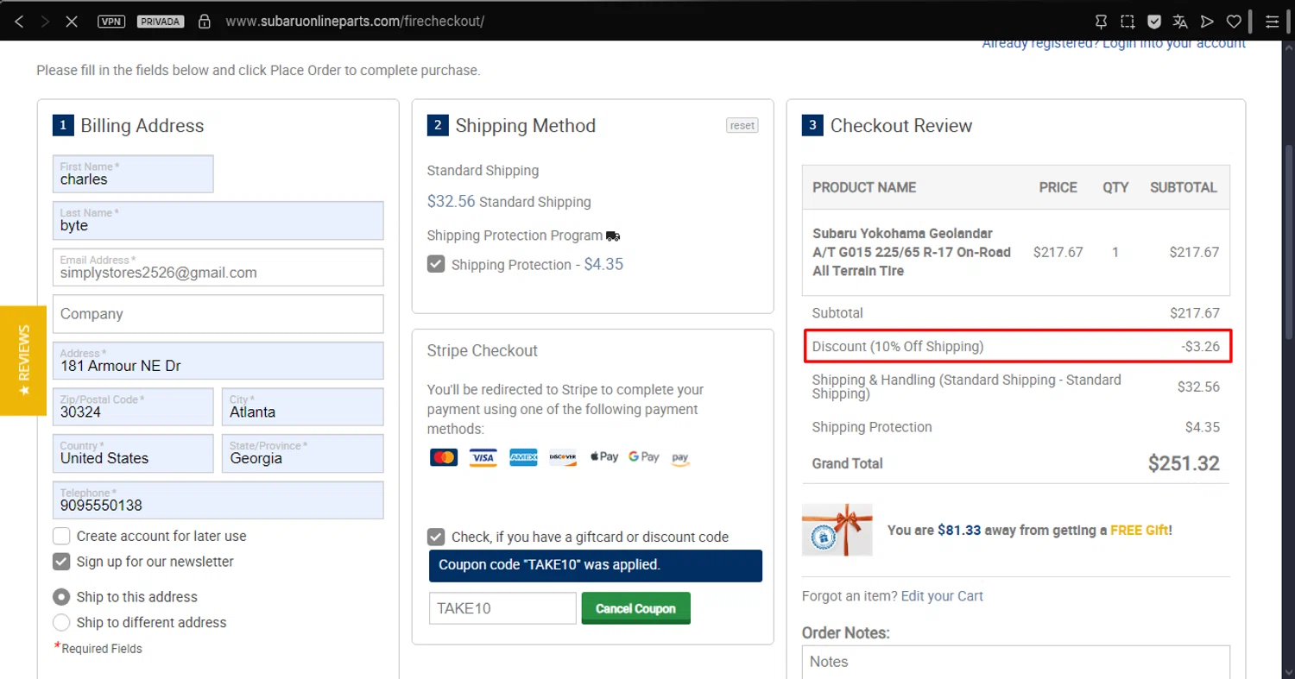The image size is (1295, 679).
Task: Open the snapshot capture tool
Action: tap(1128, 22)
